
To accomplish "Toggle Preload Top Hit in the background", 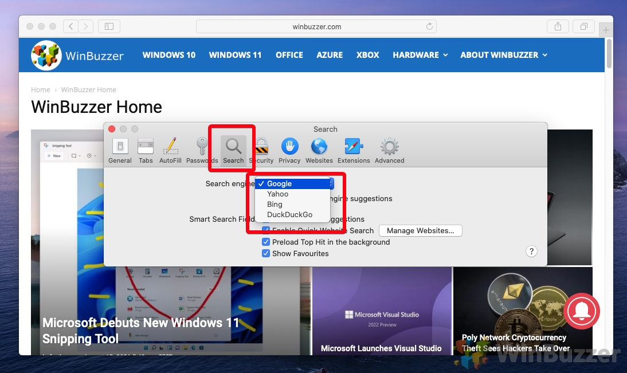I will (265, 242).
